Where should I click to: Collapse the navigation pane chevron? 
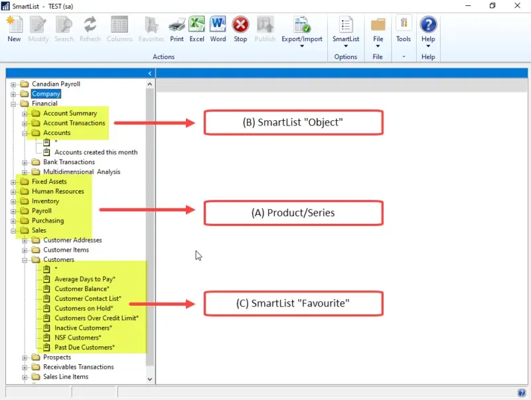coord(150,73)
